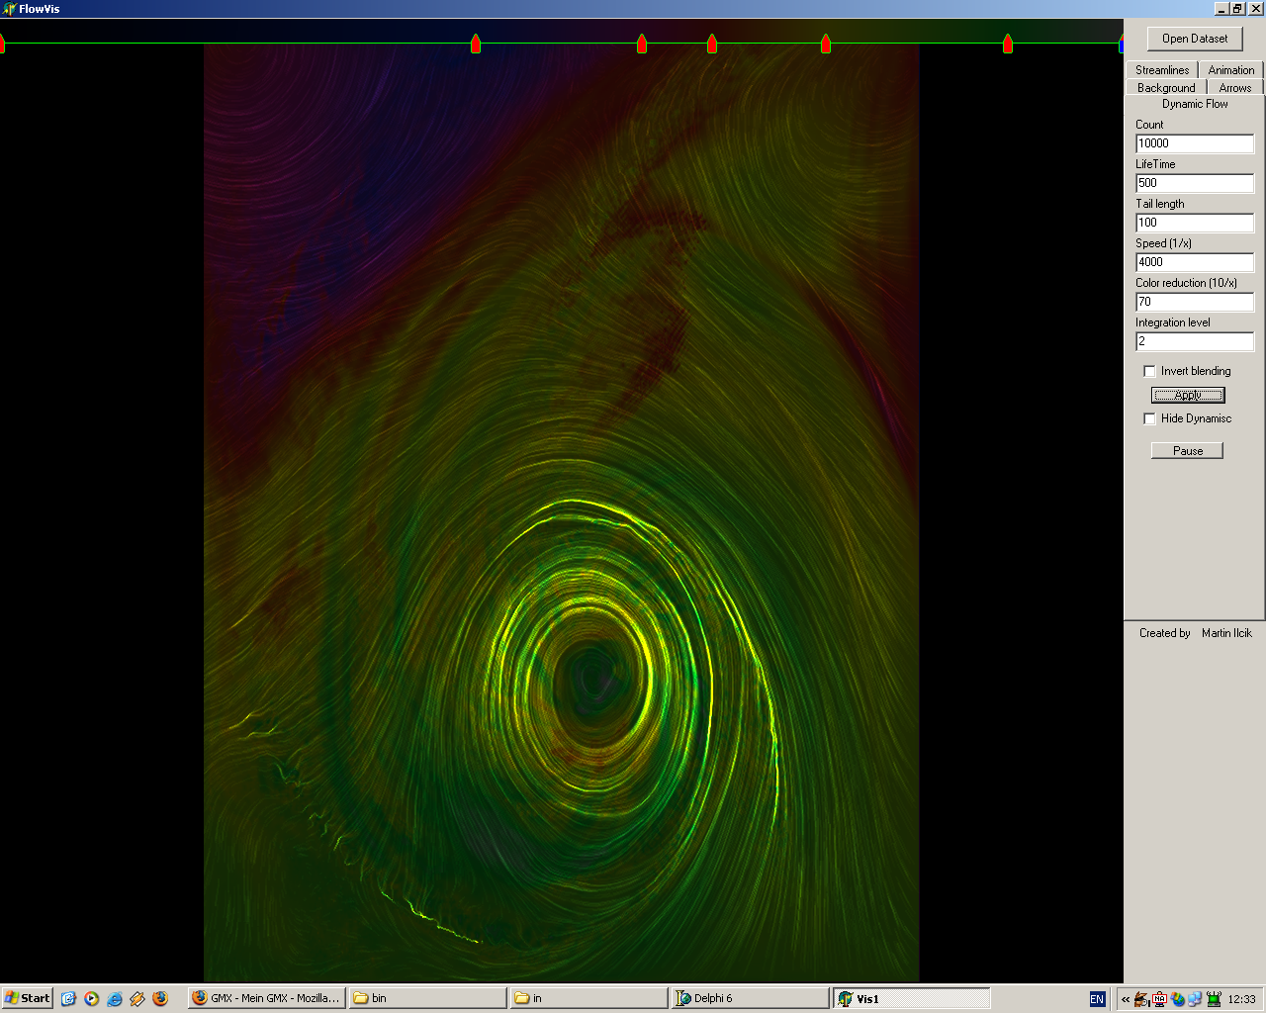Click the network computers tray icon

click(x=1195, y=999)
